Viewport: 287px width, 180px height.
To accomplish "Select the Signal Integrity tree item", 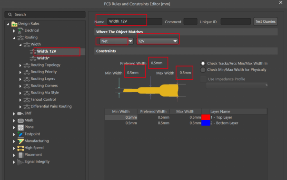I will point(37,161).
